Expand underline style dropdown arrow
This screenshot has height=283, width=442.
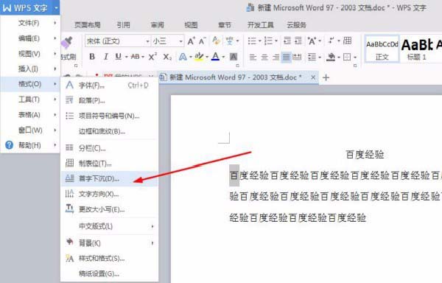pos(126,57)
